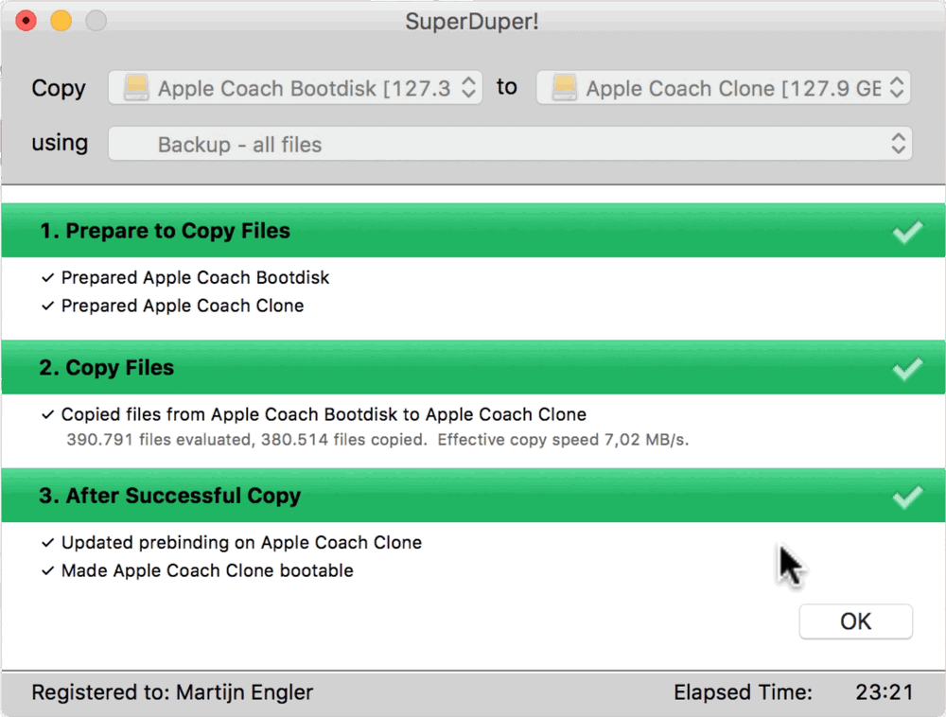The height and width of the screenshot is (717, 946).
Task: Click the 'Elapsed Time:' label
Action: coord(744,692)
